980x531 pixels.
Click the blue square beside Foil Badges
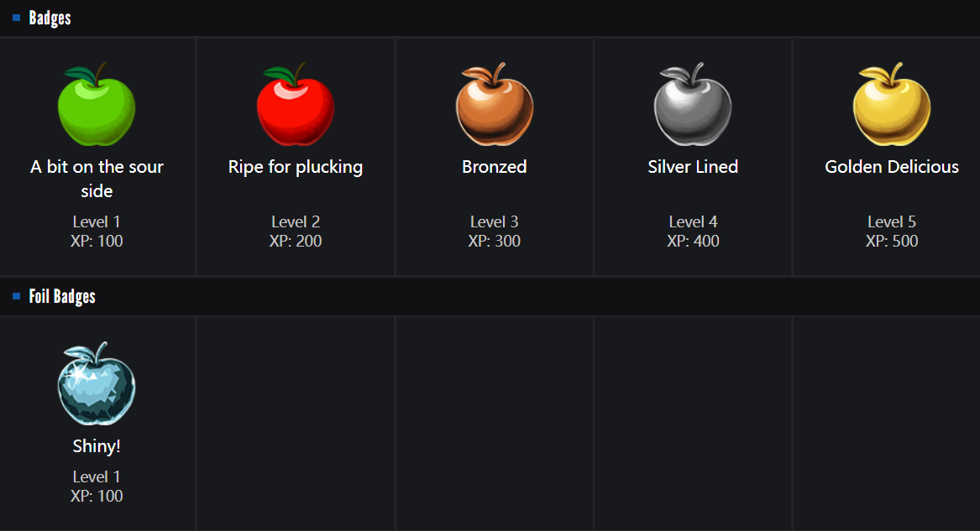[17, 296]
